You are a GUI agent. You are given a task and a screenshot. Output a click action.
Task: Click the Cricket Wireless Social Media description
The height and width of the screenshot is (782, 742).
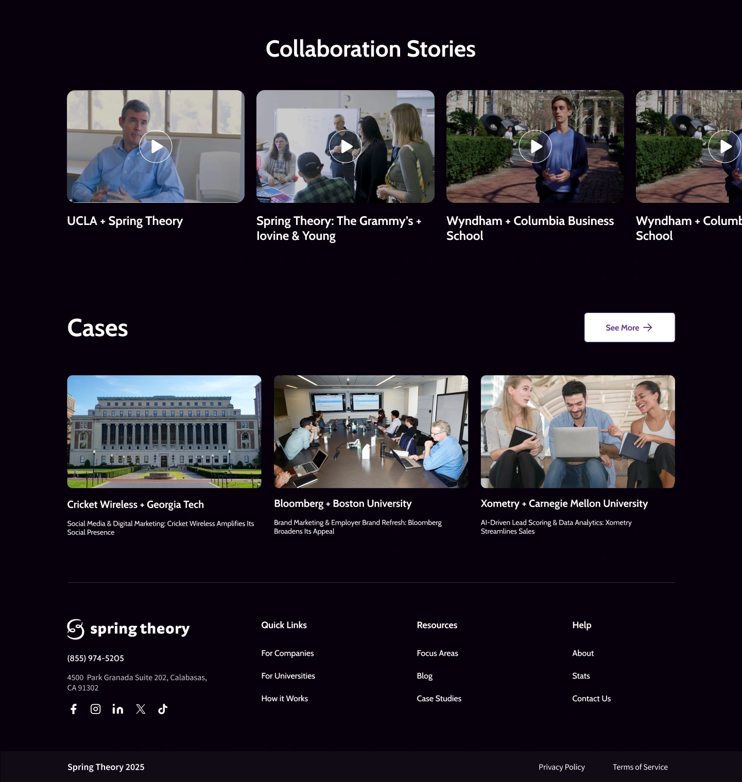click(161, 528)
